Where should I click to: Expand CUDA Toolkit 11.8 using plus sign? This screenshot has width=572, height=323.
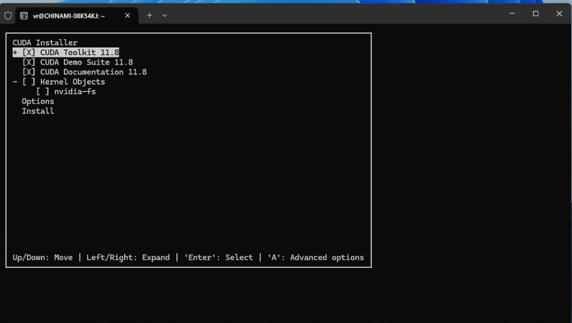click(15, 53)
